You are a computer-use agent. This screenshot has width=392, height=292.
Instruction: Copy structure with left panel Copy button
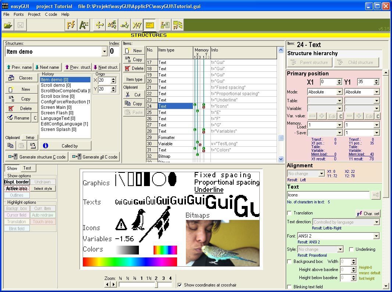point(21,99)
